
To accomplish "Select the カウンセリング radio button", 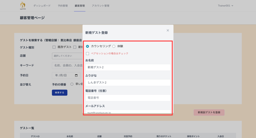I will point(87,46).
